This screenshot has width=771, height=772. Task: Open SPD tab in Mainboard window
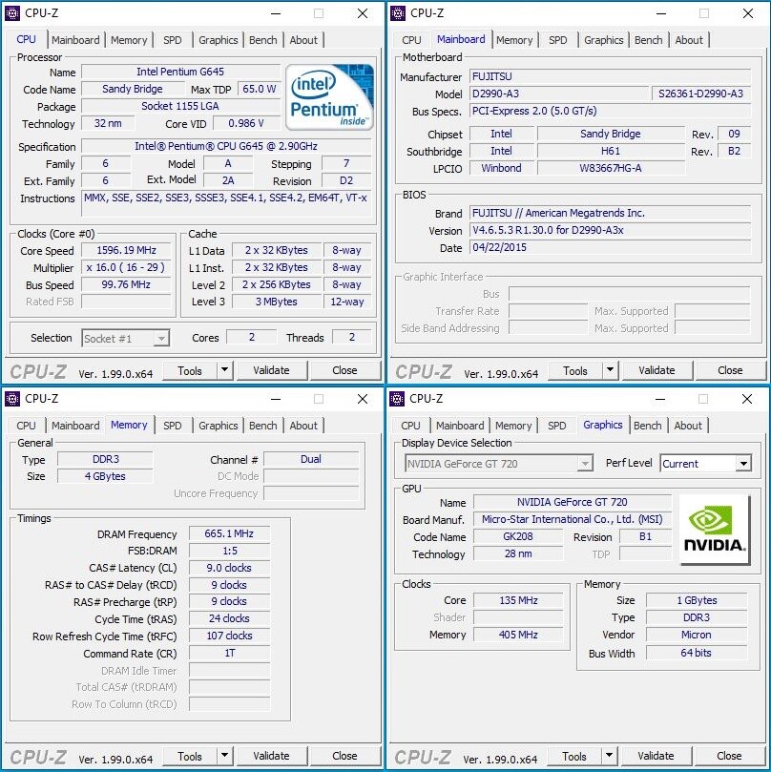(558, 40)
